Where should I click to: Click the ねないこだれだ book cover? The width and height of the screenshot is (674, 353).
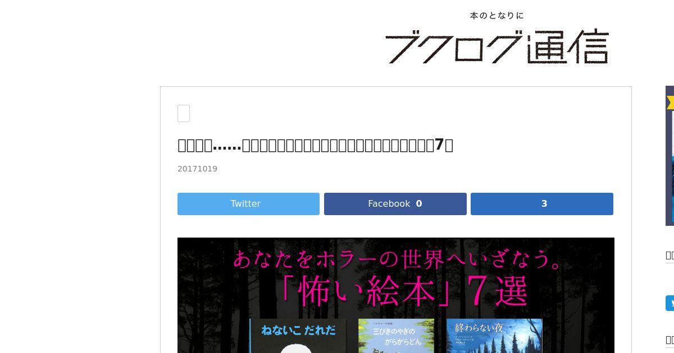tap(298, 336)
